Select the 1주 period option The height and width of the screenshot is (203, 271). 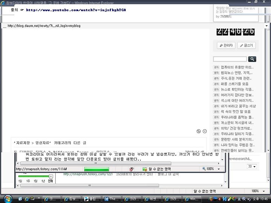pos(28,181)
